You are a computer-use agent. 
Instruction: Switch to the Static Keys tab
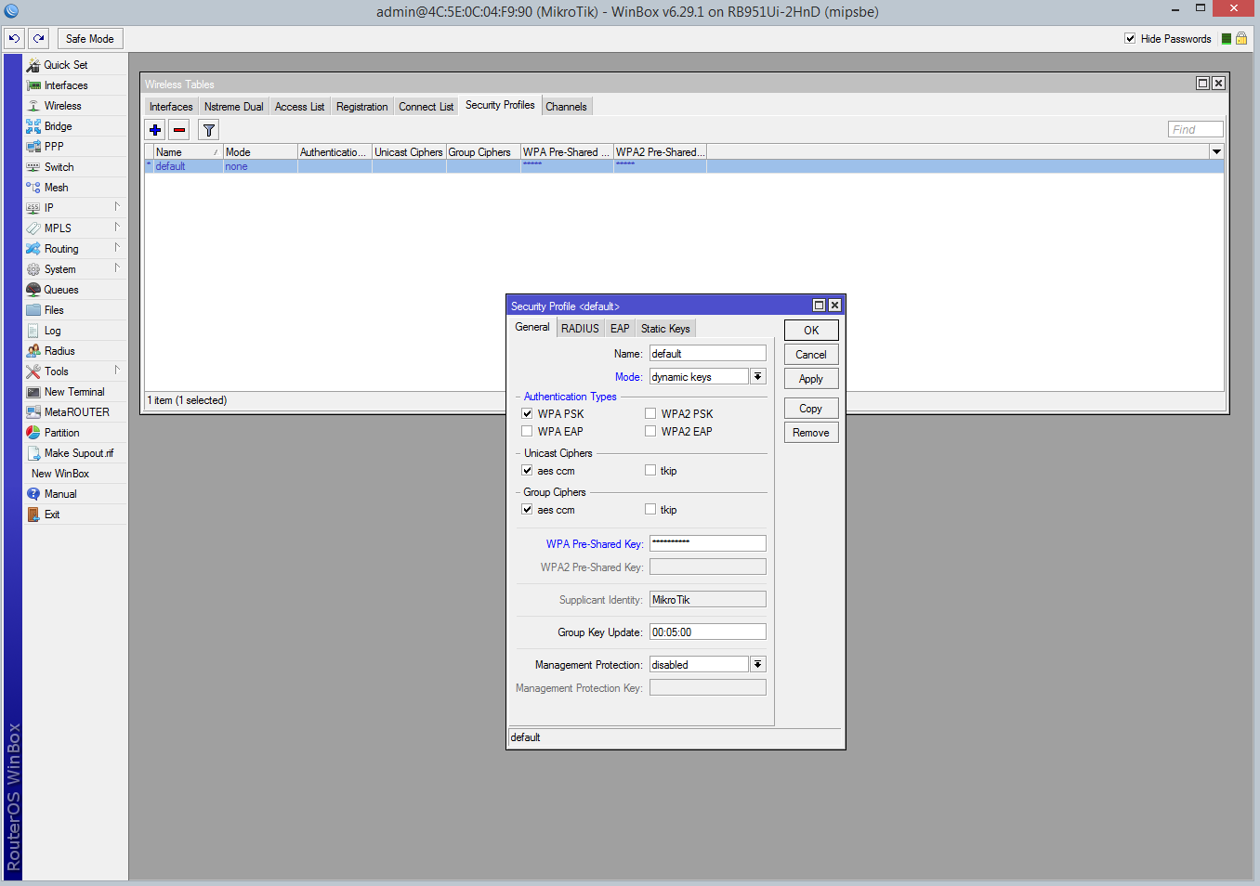[x=665, y=329]
